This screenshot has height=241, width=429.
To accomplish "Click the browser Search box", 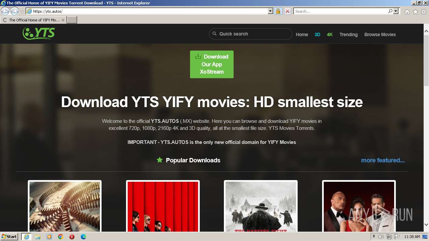I will pos(340,11).
